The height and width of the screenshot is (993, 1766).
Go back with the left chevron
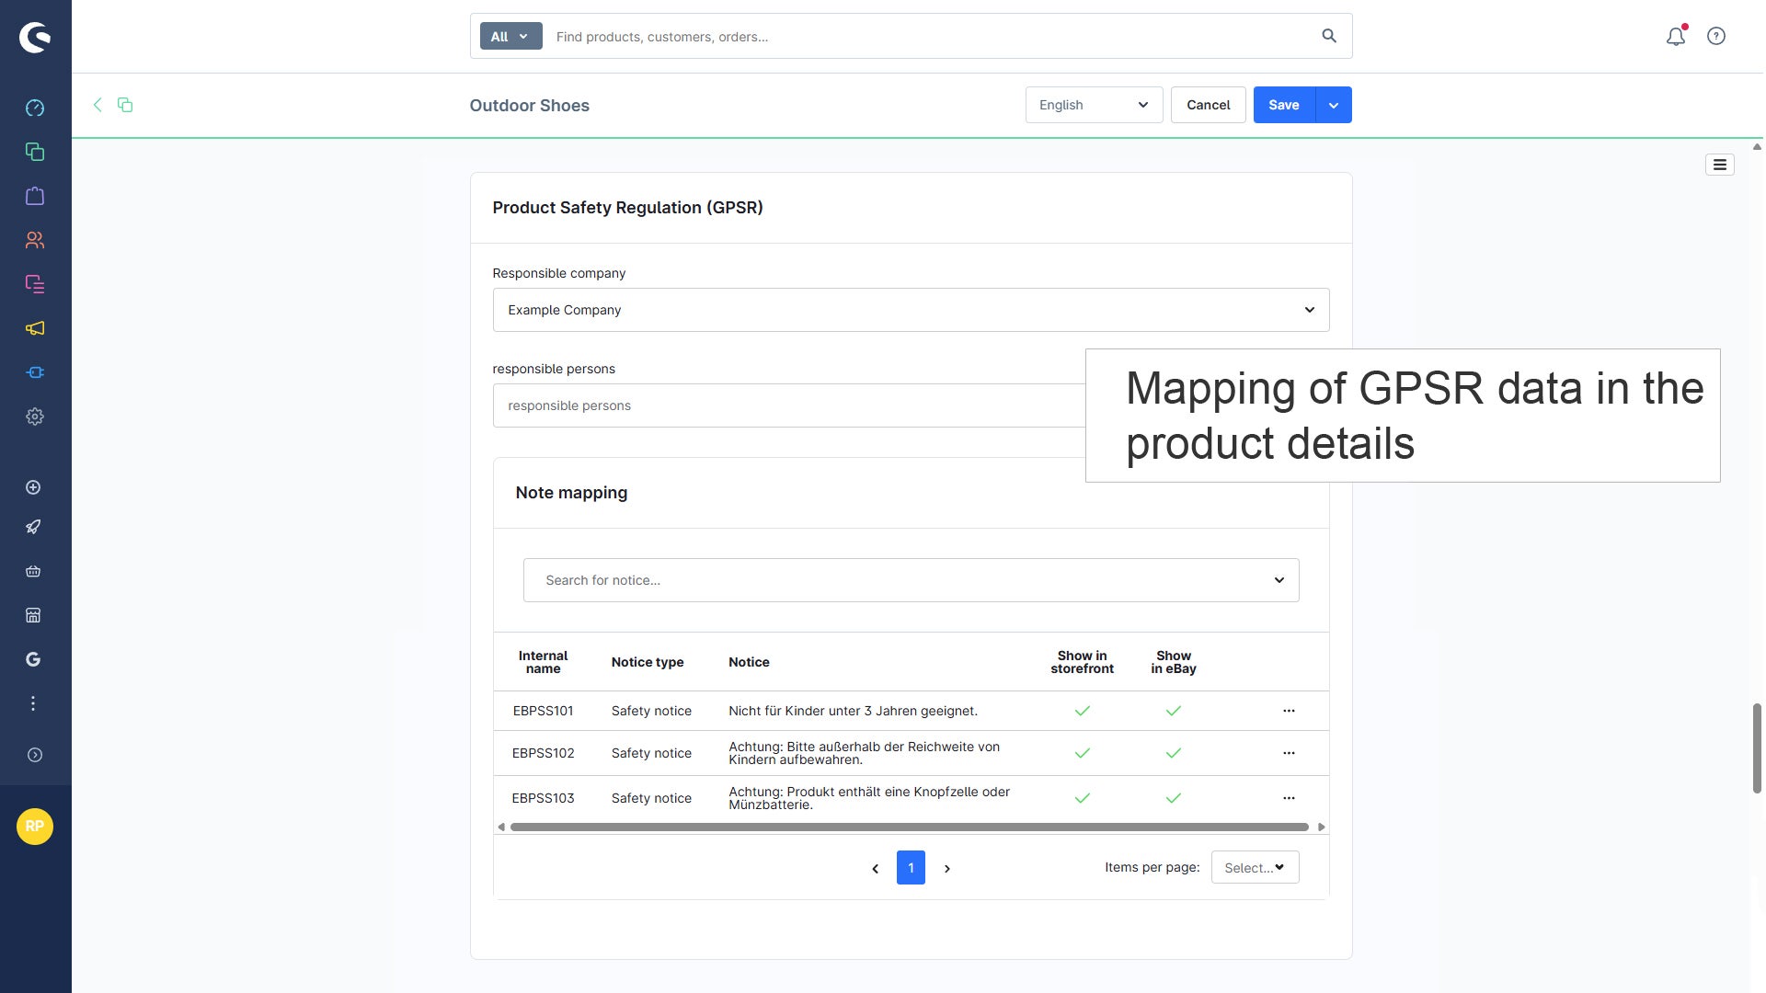(x=97, y=105)
